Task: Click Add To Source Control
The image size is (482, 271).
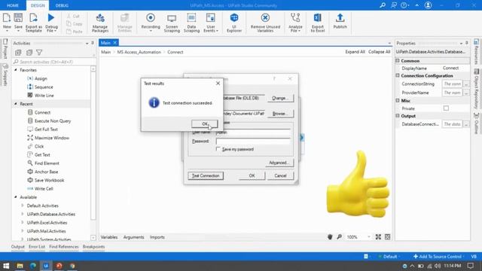Action: (x=438, y=257)
